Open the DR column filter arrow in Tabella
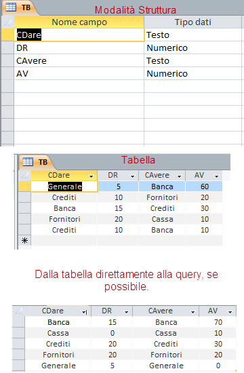Image resolution: width=244 pixels, height=373 pixels. coord(133,176)
